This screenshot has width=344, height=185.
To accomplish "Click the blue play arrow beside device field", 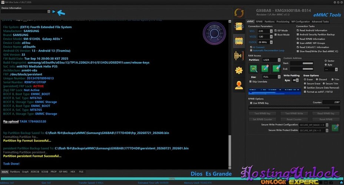I will point(54,11).
